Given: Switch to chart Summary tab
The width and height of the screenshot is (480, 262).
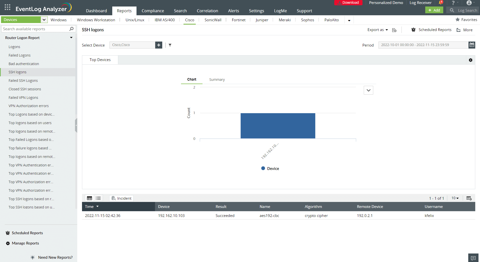Looking at the screenshot, I should click(217, 80).
